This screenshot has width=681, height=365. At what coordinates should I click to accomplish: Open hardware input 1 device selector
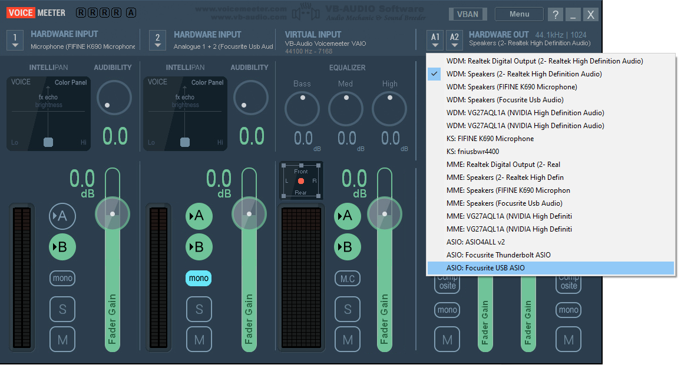tap(15, 40)
